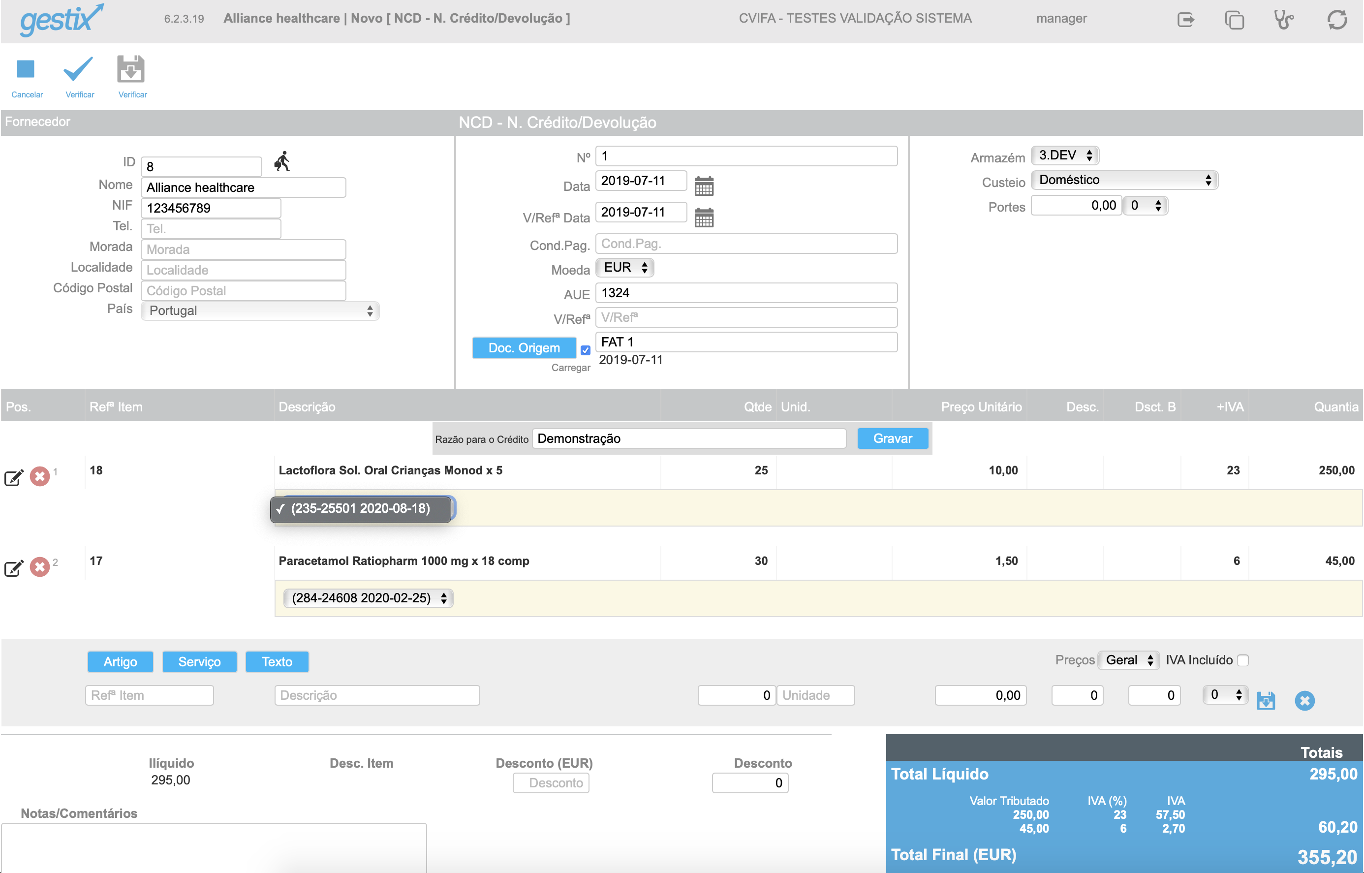Select lot option (235-25501 2020-08-18)
The width and height of the screenshot is (1364, 873).
361,508
